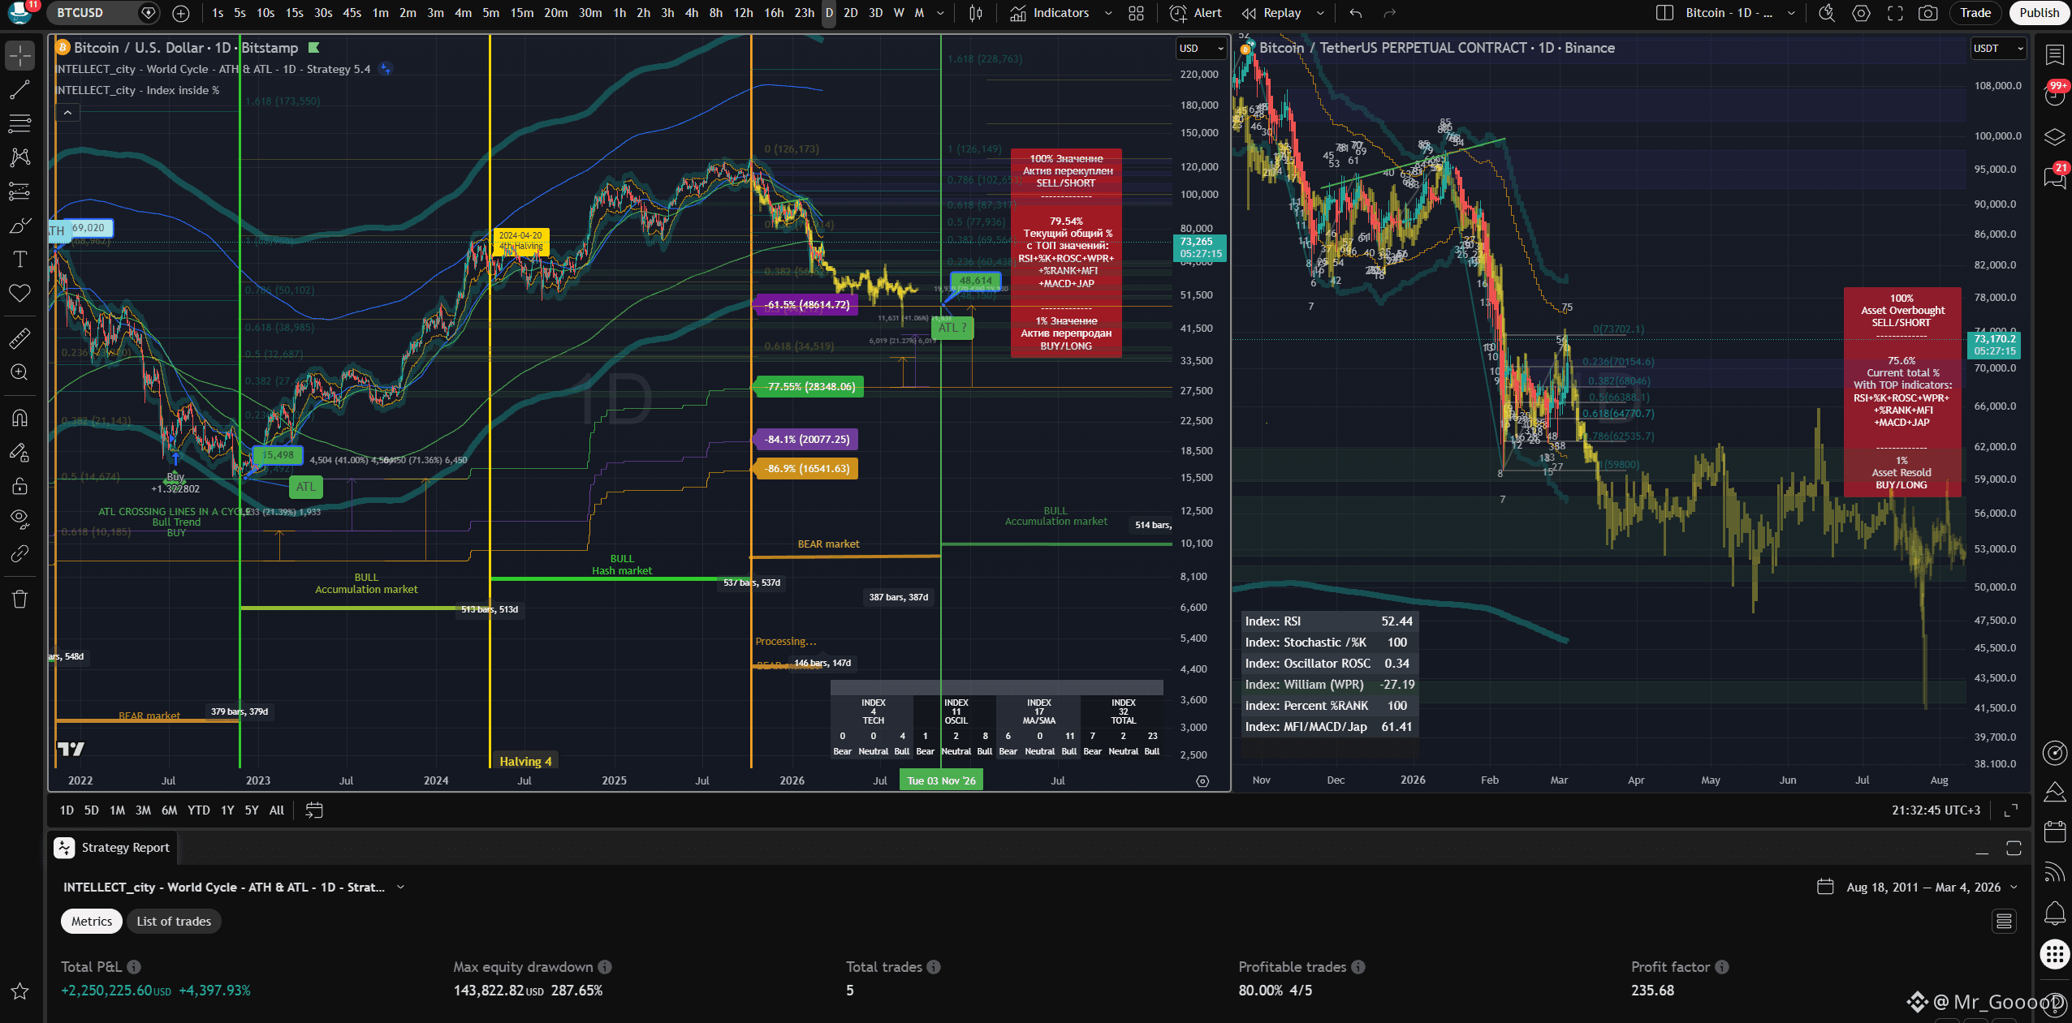
Task: Take a chart snapshot with the camera icon
Action: tap(1928, 13)
